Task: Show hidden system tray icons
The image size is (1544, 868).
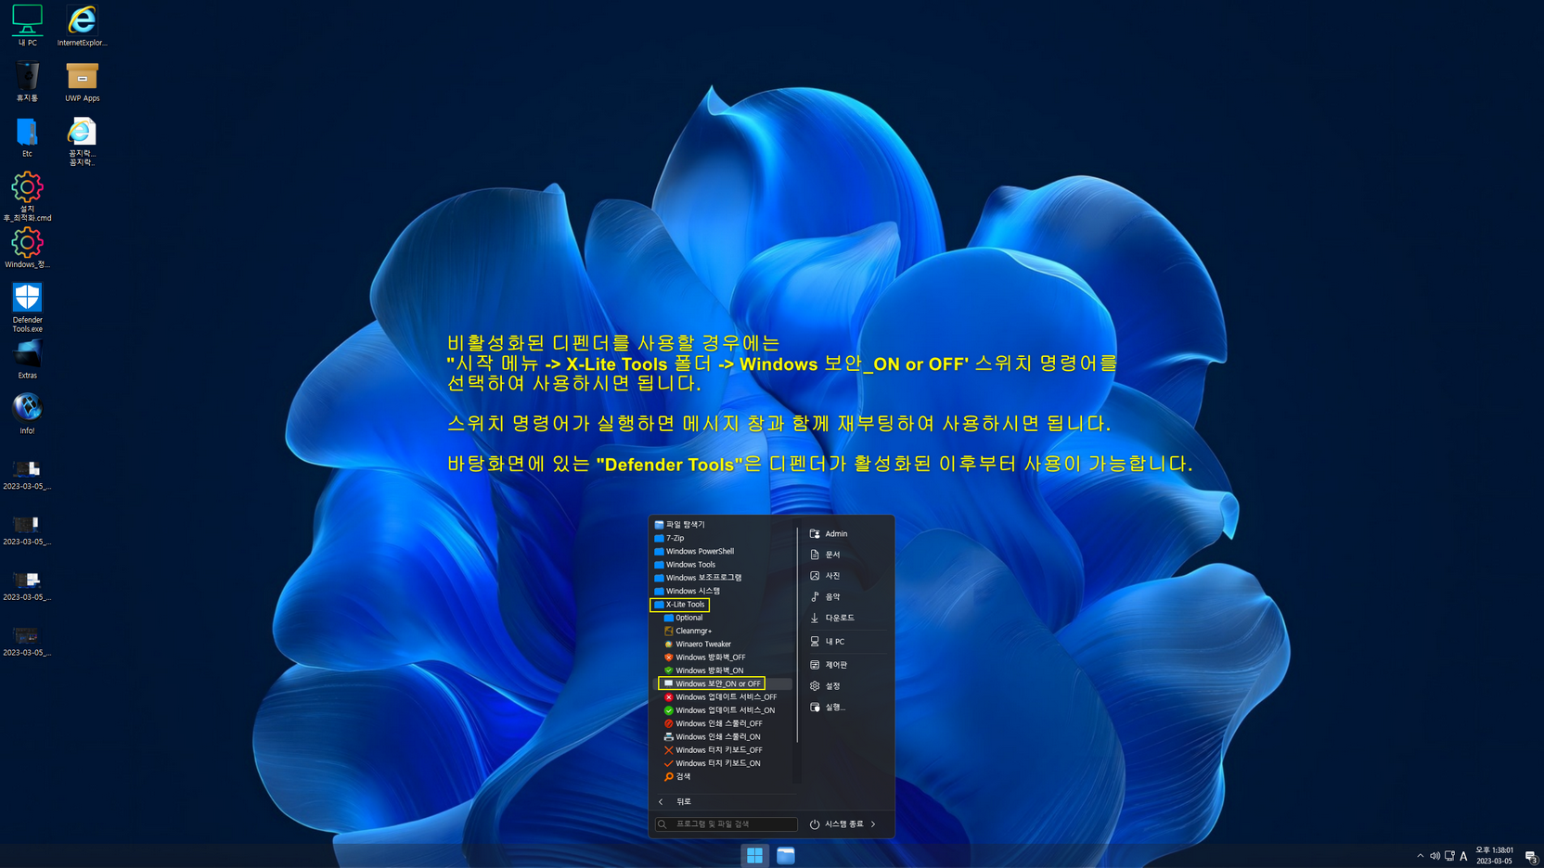Action: coord(1420,856)
